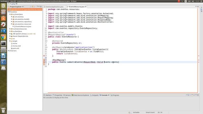This screenshot has width=203, height=114.
Task: Open the Servers tab in bottom panel
Action: tap(67, 95)
